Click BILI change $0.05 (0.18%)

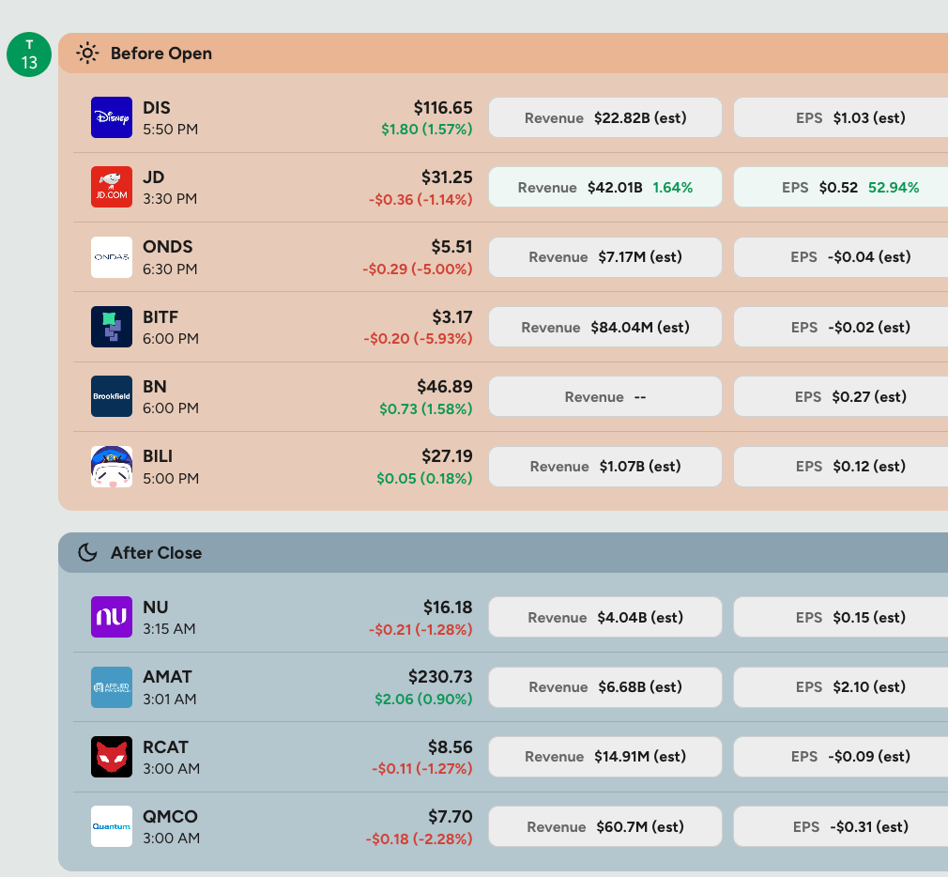(x=424, y=479)
